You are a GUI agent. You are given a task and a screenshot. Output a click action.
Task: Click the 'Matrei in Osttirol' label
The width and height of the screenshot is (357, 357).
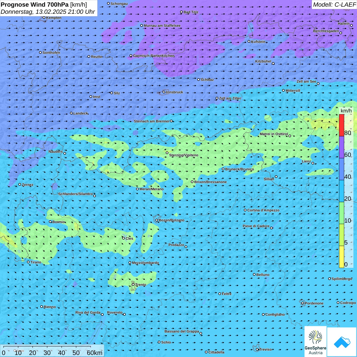pyautogui.click(x=274, y=134)
